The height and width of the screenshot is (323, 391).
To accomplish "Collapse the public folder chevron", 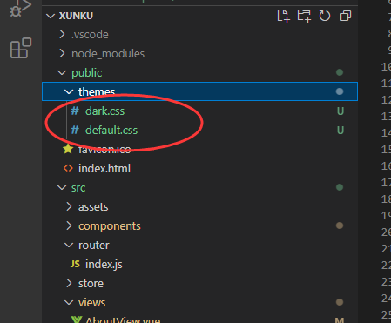I will click(x=62, y=72).
